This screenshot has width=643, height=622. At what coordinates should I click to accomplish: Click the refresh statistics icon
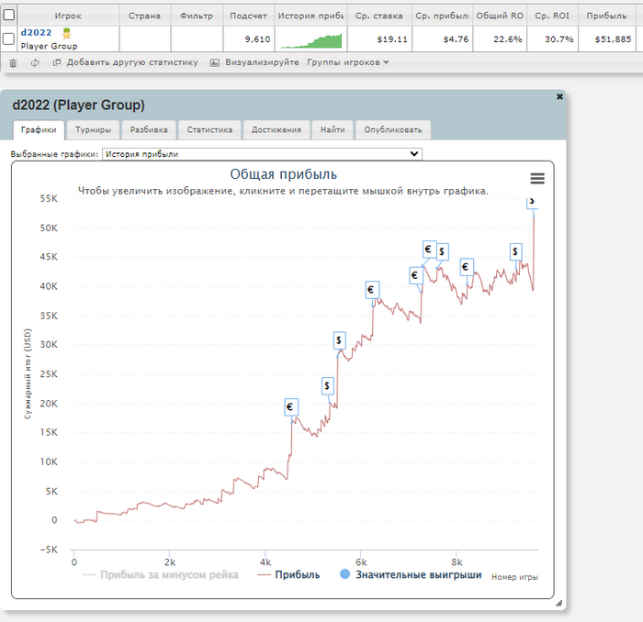[x=35, y=62]
